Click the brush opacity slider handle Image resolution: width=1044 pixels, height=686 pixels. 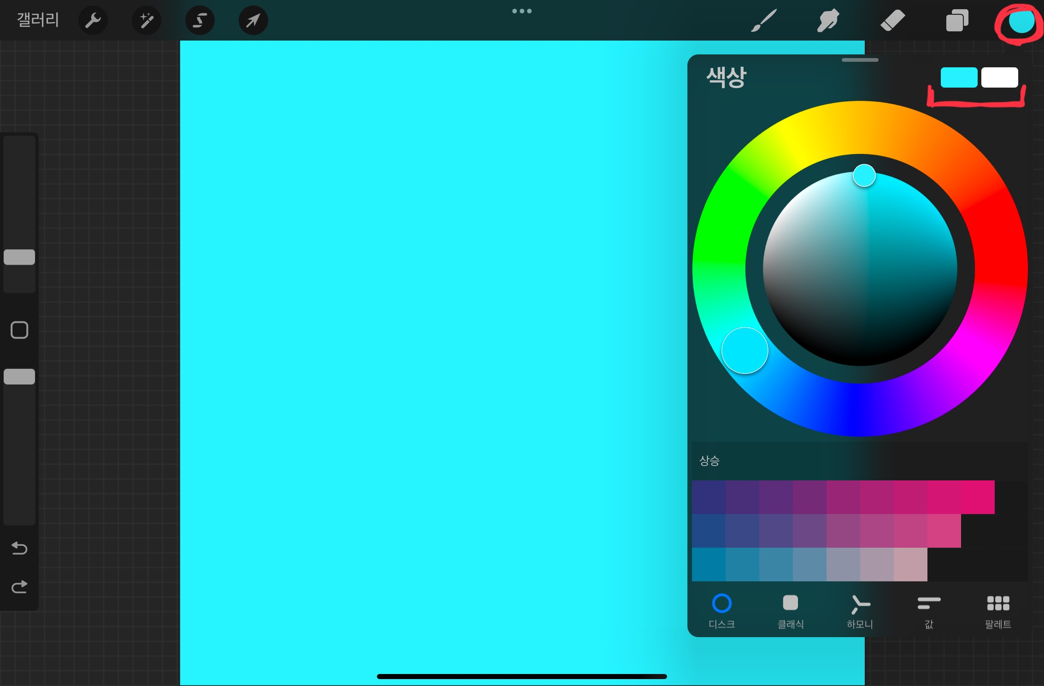coord(19,377)
